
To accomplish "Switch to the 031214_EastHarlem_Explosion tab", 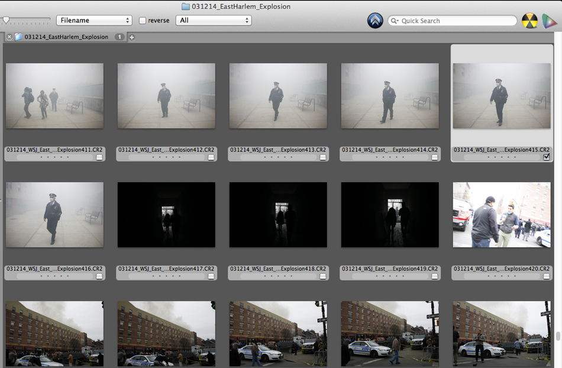I will click(66, 37).
